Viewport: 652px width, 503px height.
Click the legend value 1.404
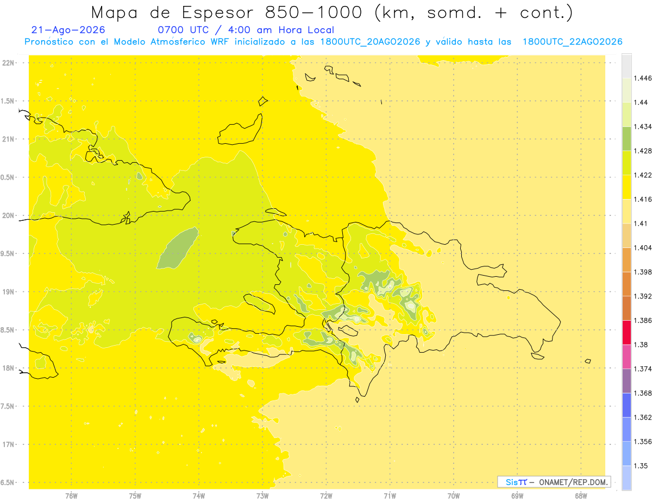[644, 247]
